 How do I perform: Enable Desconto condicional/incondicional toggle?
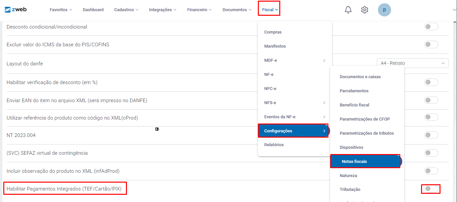[x=431, y=27]
